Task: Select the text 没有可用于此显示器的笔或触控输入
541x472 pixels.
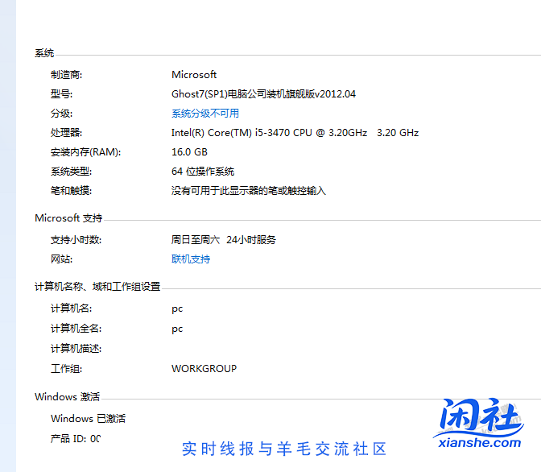Action: [249, 191]
